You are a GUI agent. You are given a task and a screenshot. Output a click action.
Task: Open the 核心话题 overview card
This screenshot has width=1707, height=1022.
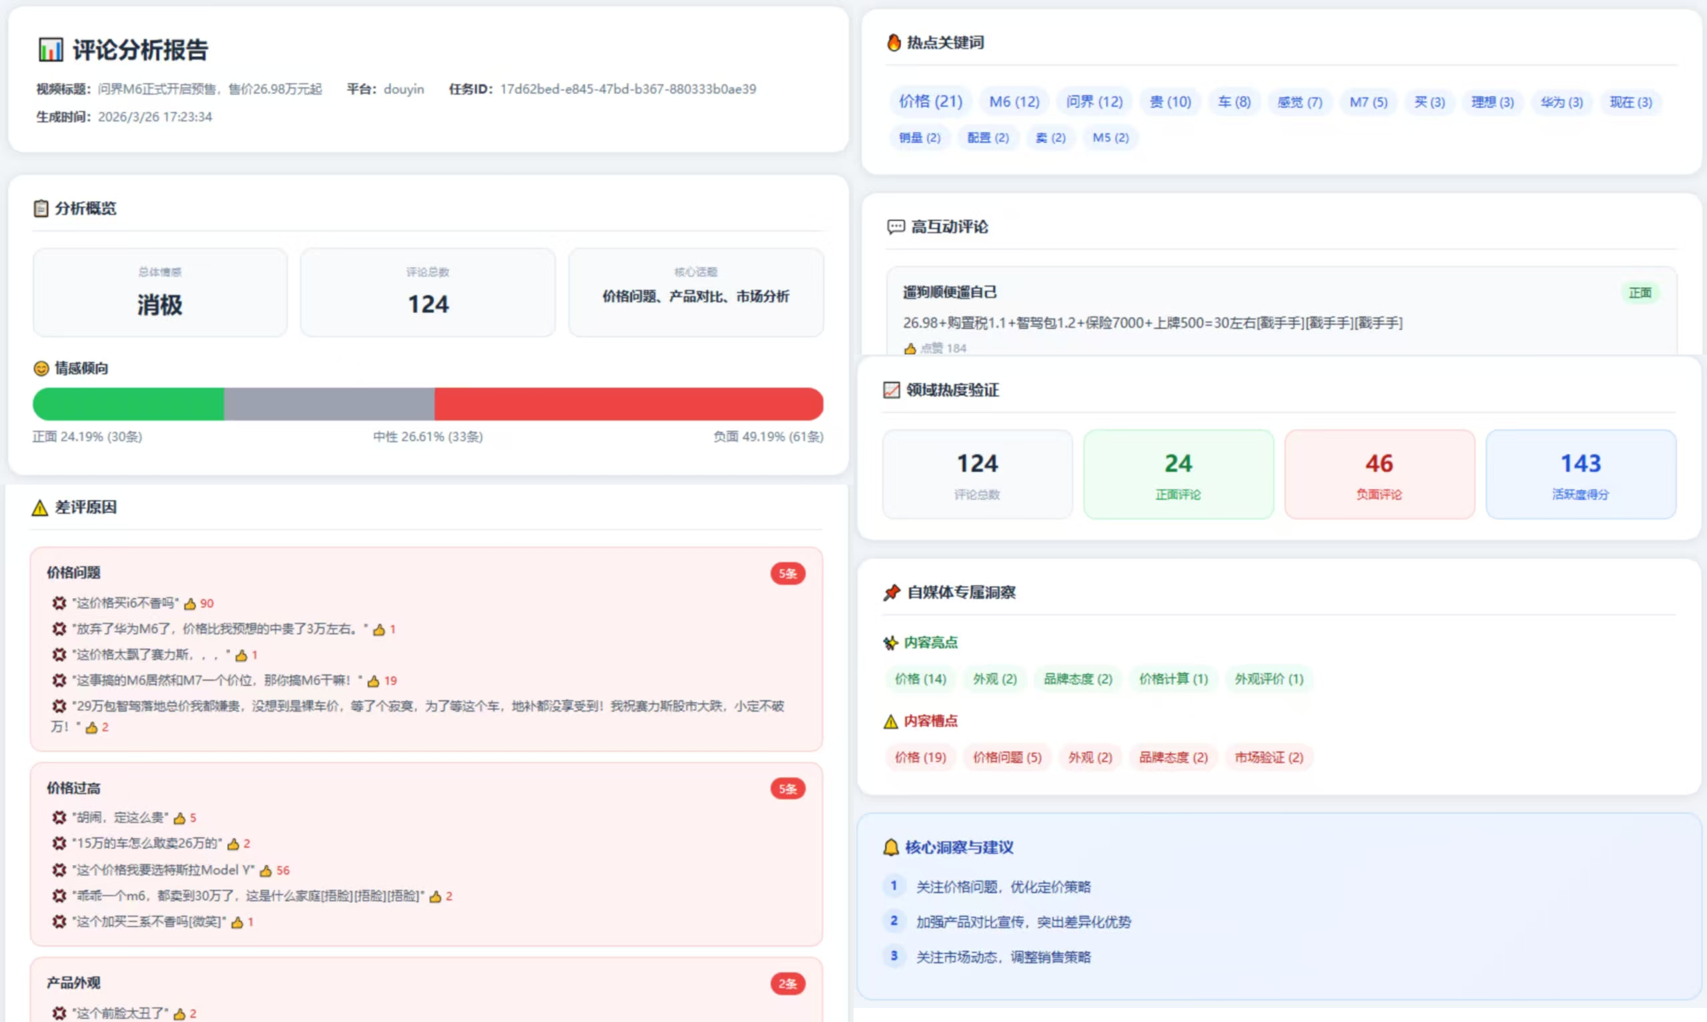[696, 292]
